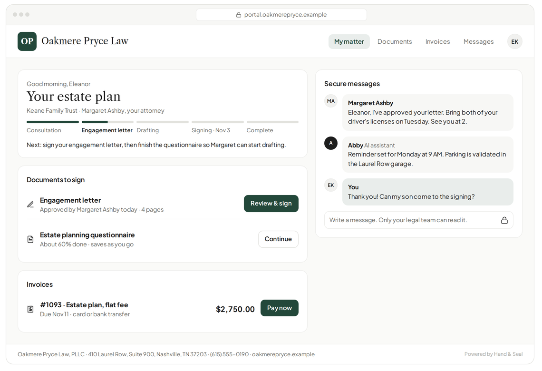Click the footer address and phone line
Viewport: 542px width, 371px height.
click(166, 354)
